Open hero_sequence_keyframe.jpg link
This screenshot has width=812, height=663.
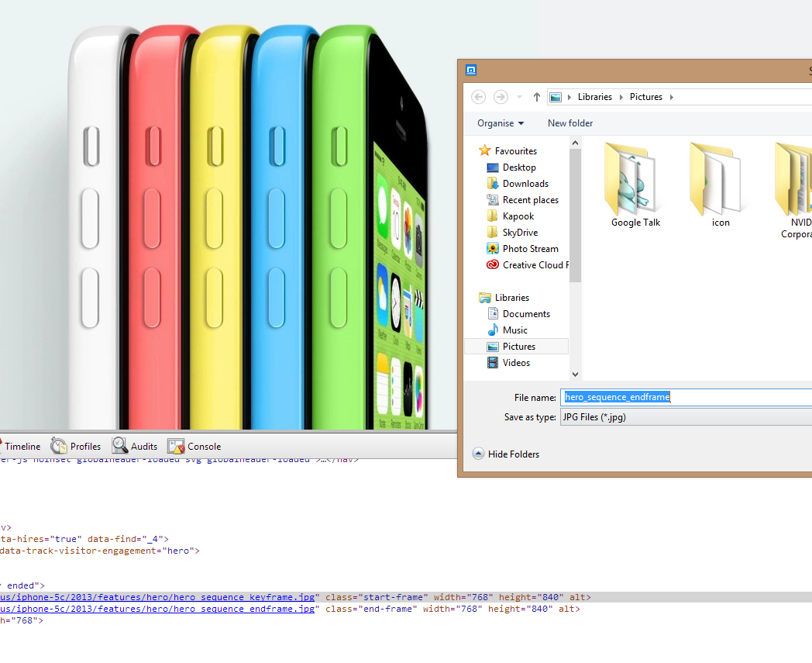click(157, 597)
